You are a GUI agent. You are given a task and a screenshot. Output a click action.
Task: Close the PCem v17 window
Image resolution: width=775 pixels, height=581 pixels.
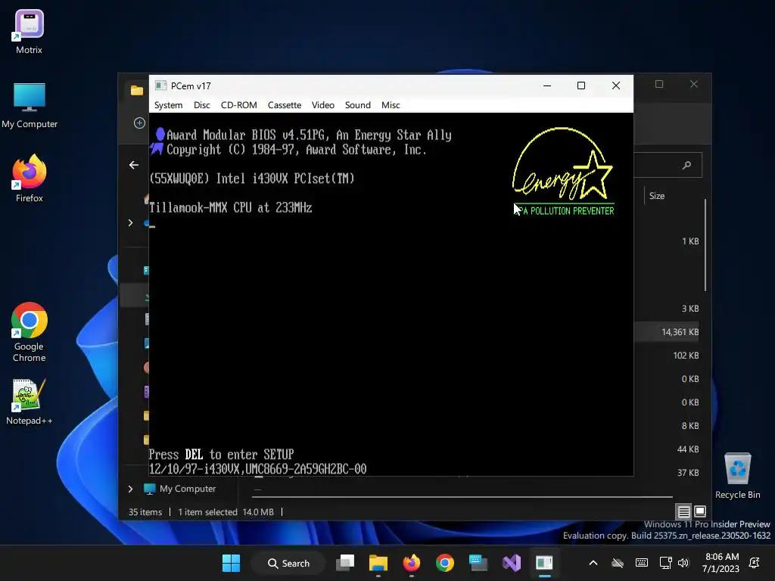(x=616, y=85)
